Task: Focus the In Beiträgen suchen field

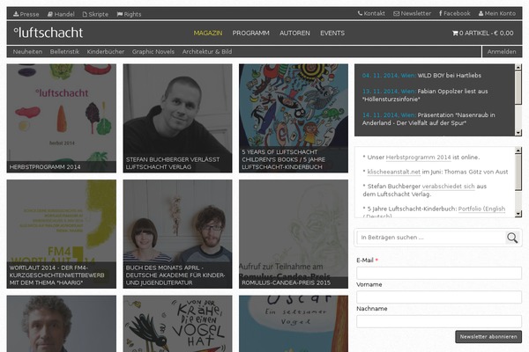Action: pyautogui.click(x=431, y=238)
